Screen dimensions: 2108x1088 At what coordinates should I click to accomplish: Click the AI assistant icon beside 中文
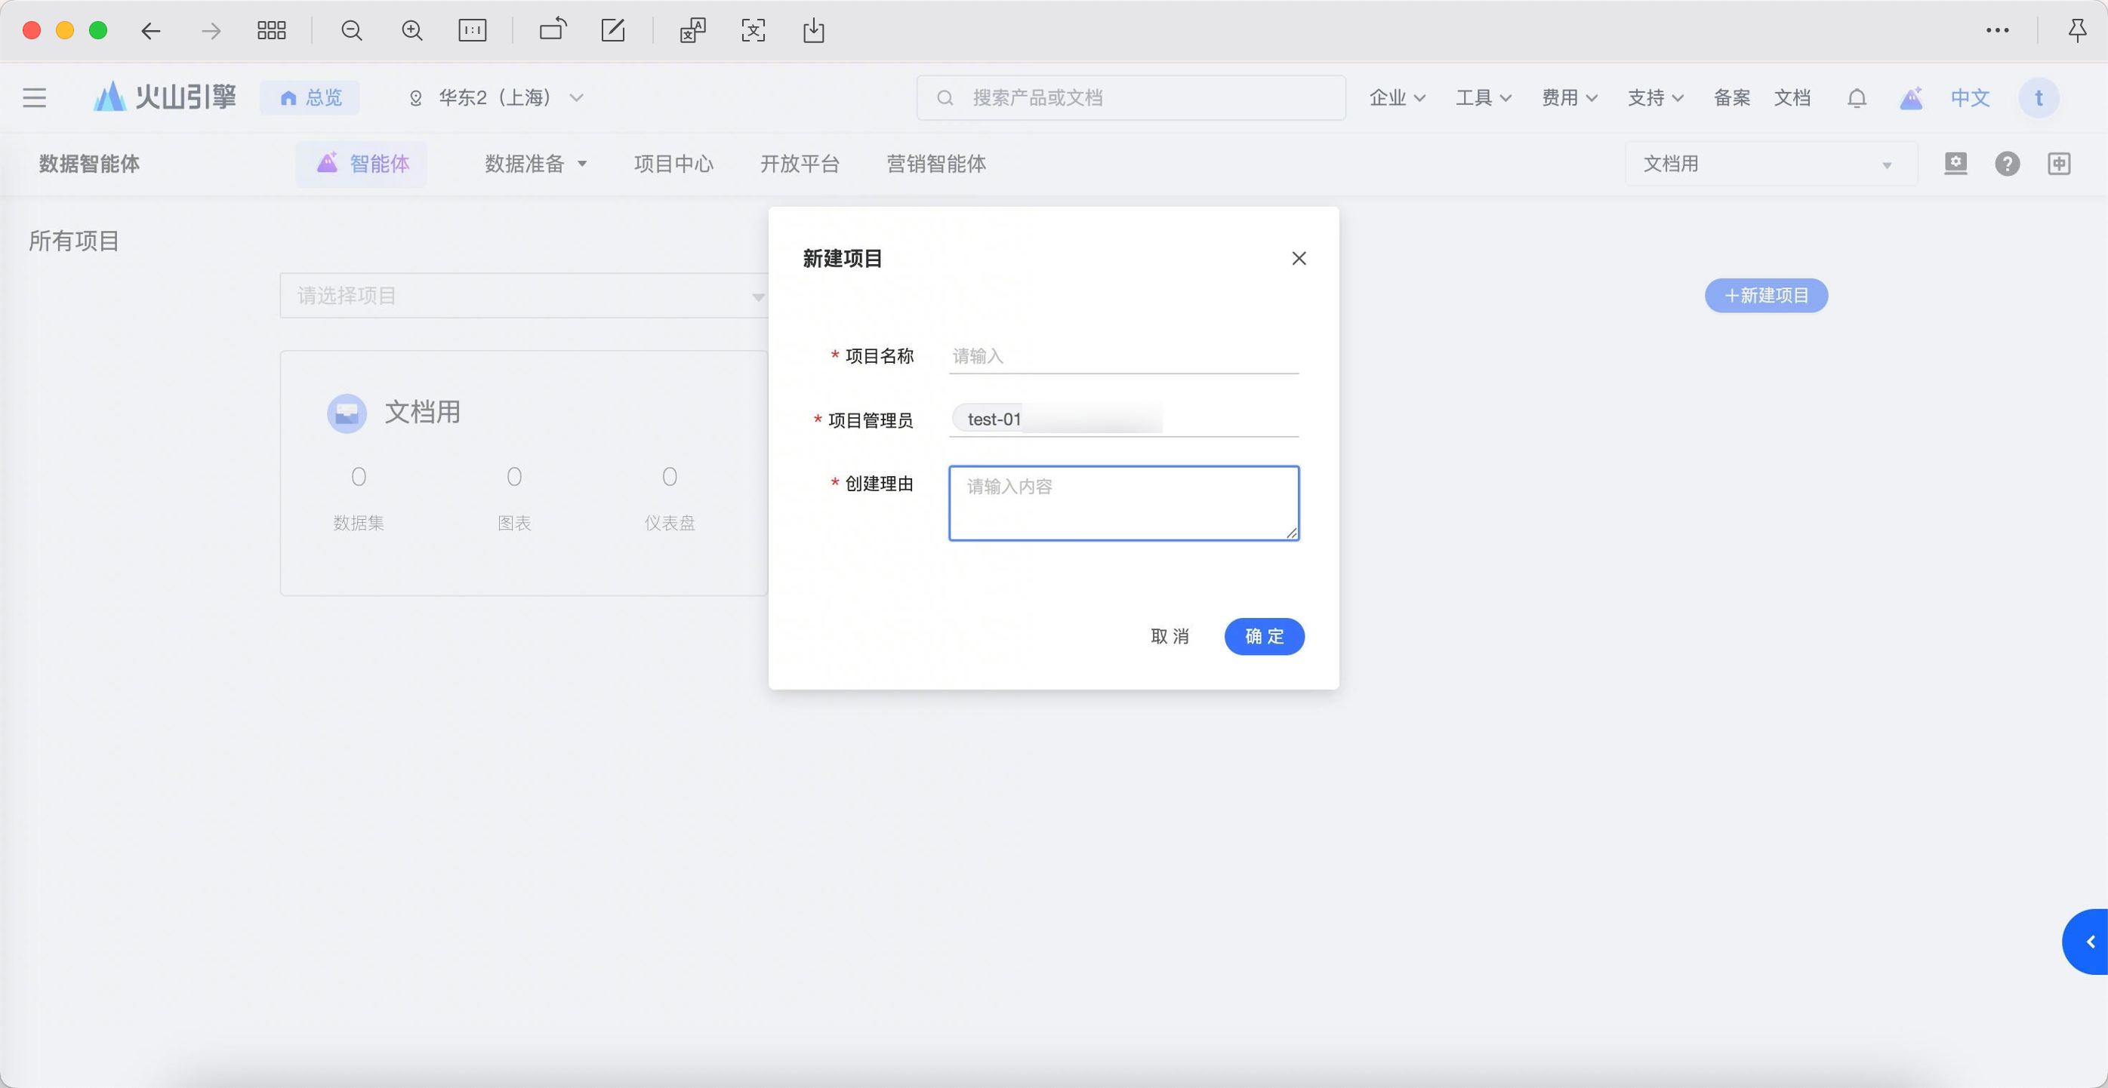(x=1911, y=98)
